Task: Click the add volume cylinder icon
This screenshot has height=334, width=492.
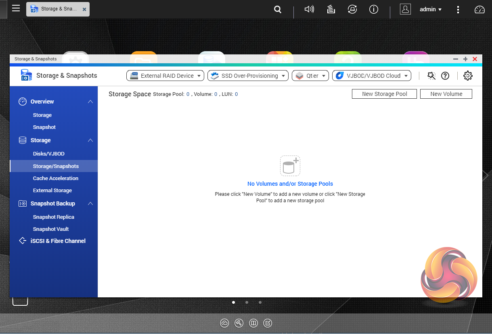Action: (290, 166)
